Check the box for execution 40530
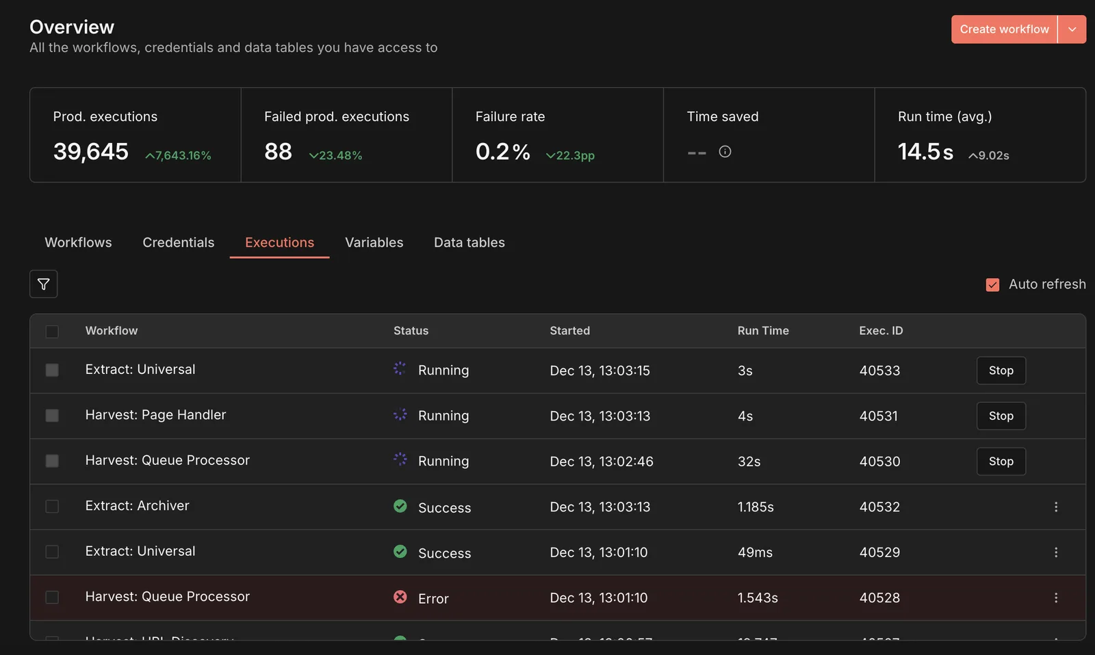 coord(52,461)
